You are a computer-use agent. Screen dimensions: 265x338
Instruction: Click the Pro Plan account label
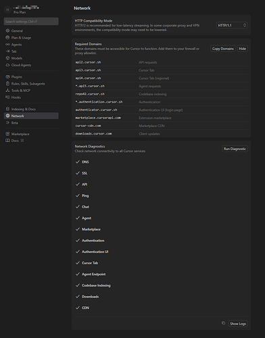coord(20,12)
